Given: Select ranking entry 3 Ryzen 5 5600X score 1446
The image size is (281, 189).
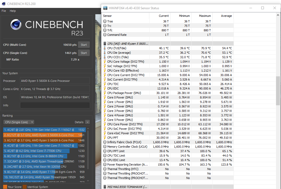Looking at the screenshot, I should [45, 140].
